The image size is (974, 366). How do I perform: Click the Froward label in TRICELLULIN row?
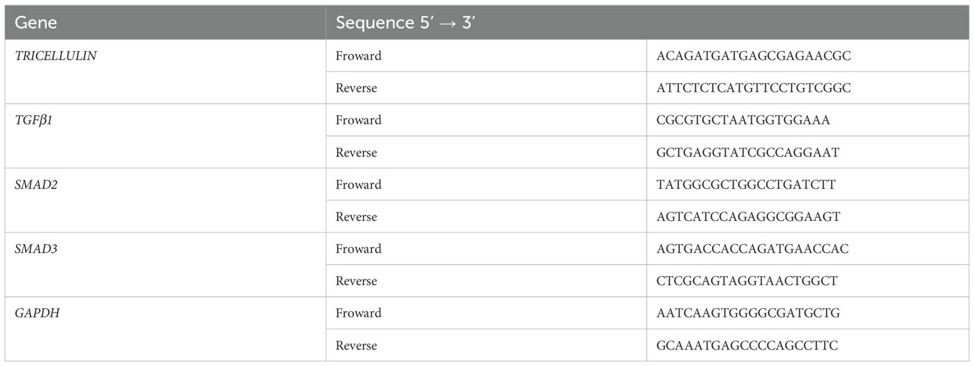pos(358,56)
